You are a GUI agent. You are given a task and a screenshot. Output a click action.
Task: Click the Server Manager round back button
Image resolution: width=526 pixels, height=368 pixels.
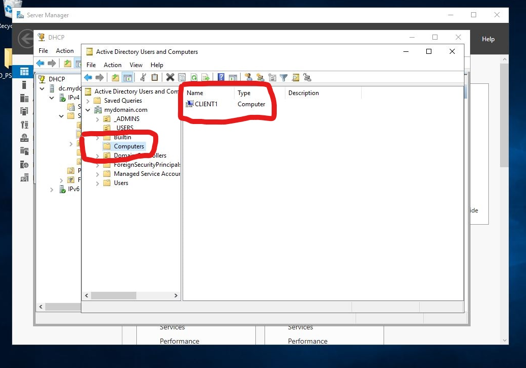tap(26, 39)
